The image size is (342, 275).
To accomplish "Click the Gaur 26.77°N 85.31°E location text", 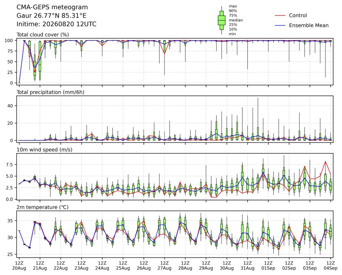I will [x=51, y=16].
